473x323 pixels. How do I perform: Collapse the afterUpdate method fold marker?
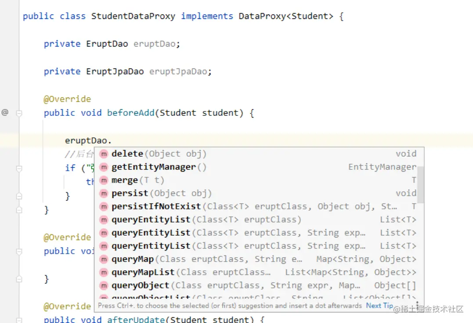click(x=19, y=320)
